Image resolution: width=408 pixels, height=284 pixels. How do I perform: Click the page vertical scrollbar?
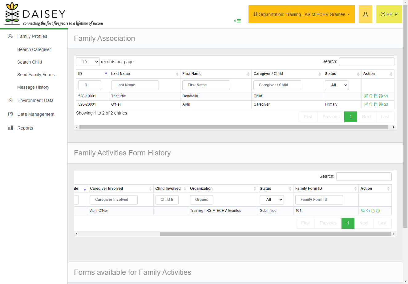click(406, 117)
